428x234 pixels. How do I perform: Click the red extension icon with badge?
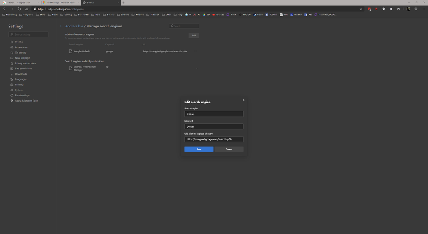pos(369,9)
